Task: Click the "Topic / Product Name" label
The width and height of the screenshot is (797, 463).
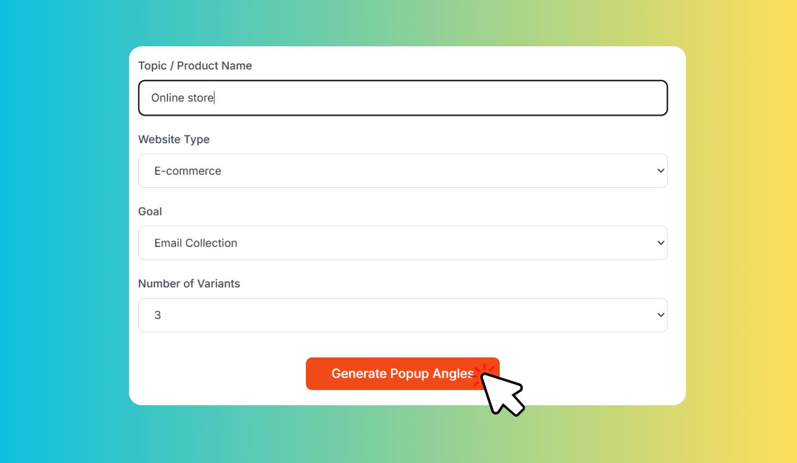Action: tap(195, 66)
